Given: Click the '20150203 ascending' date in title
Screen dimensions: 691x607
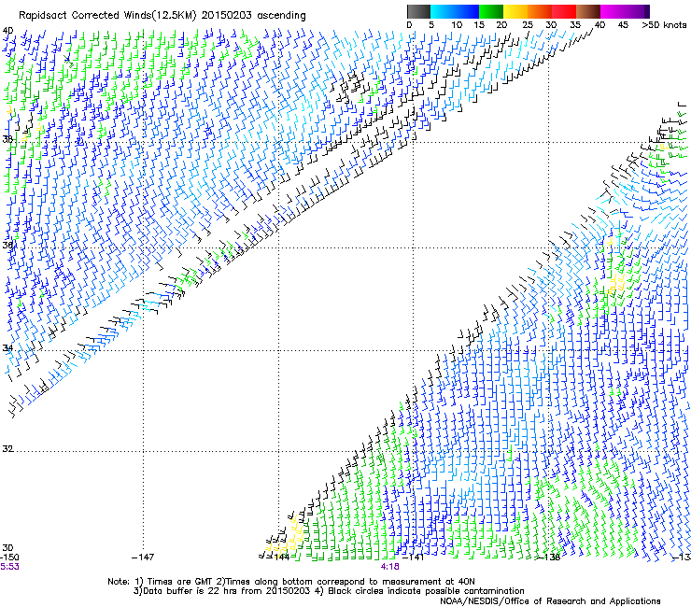Looking at the screenshot, I should click(x=253, y=16).
